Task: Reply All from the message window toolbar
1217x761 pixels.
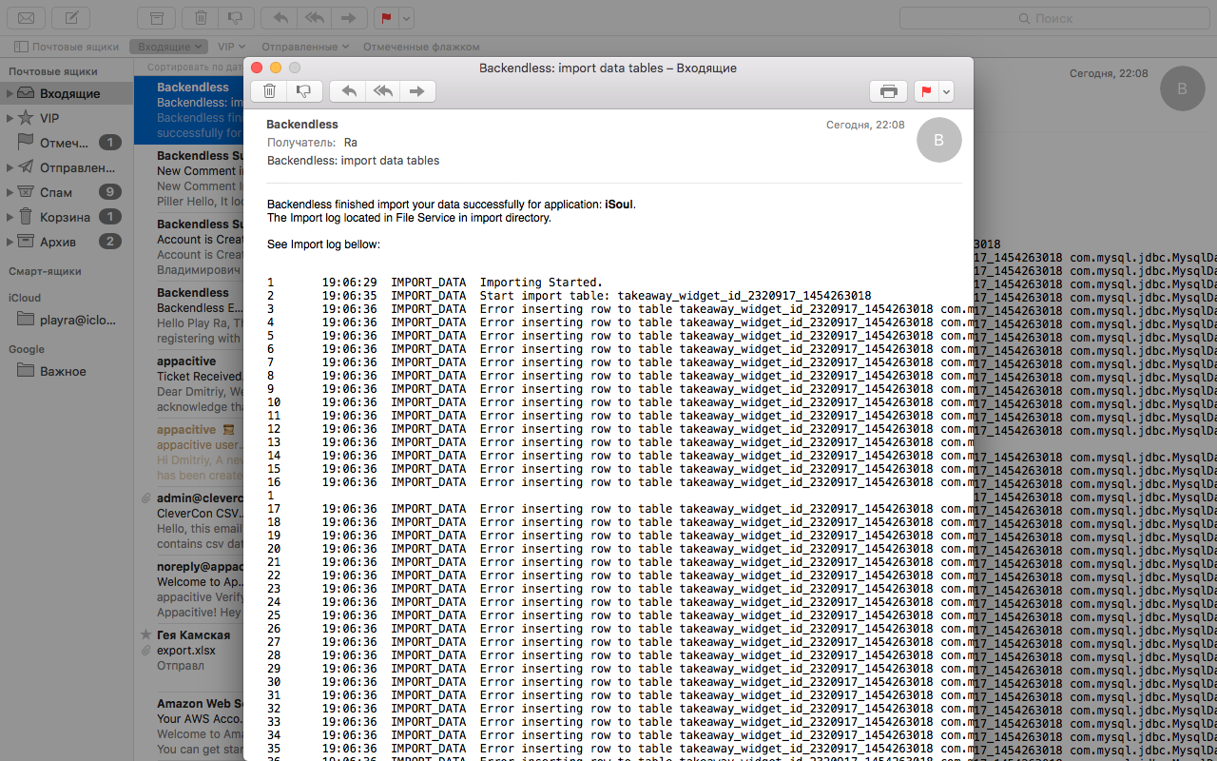Action: tap(383, 91)
